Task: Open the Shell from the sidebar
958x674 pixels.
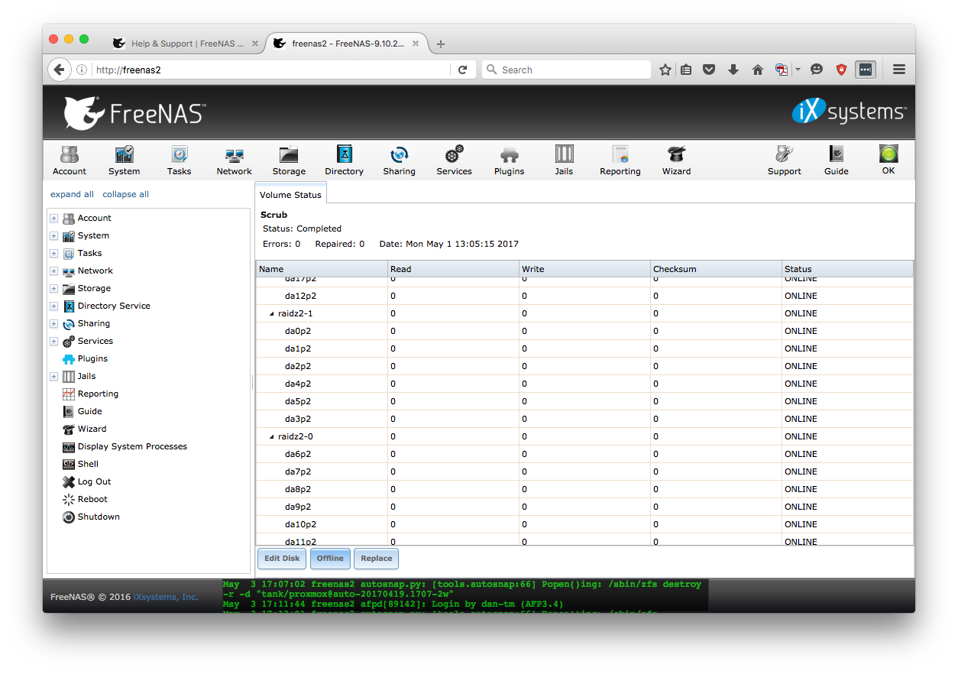Action: click(88, 464)
